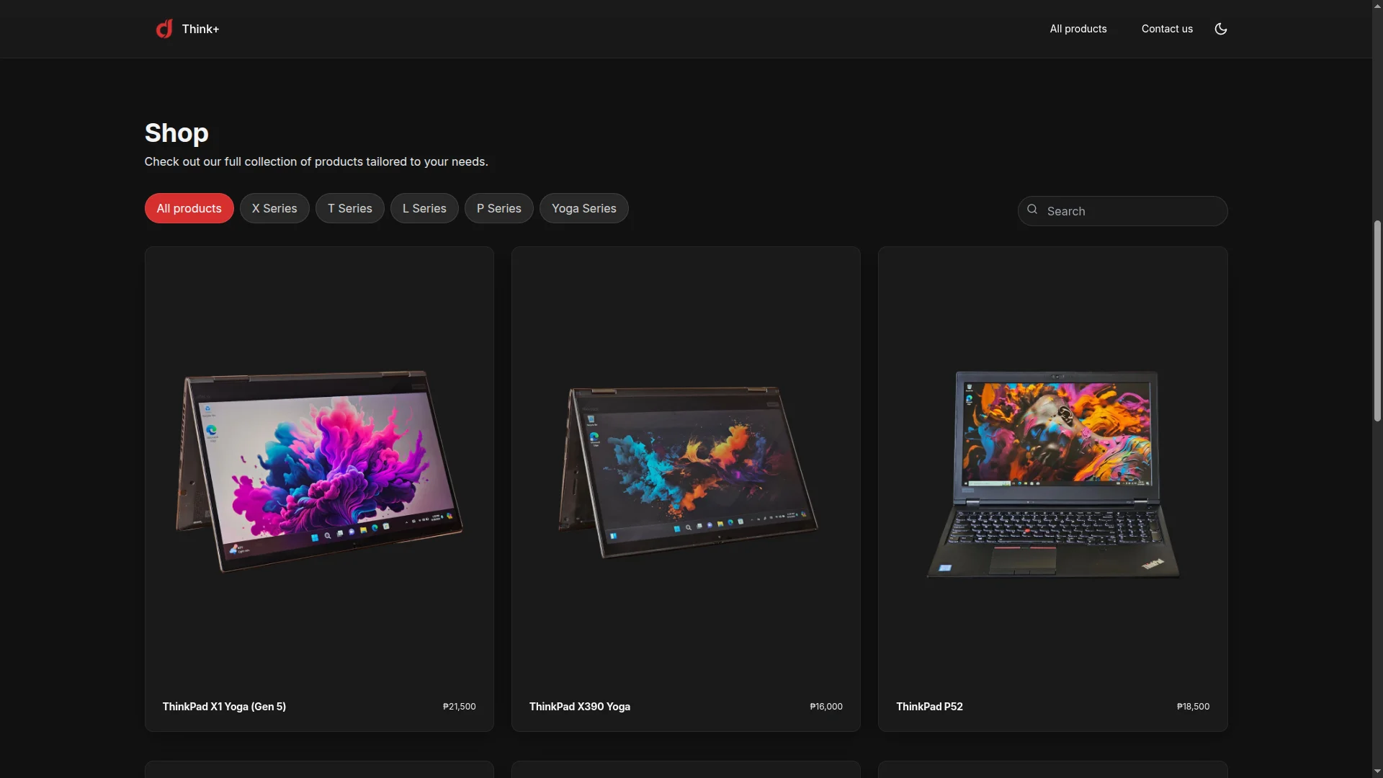
Task: Filter products by Yoga Series
Action: pyautogui.click(x=584, y=208)
